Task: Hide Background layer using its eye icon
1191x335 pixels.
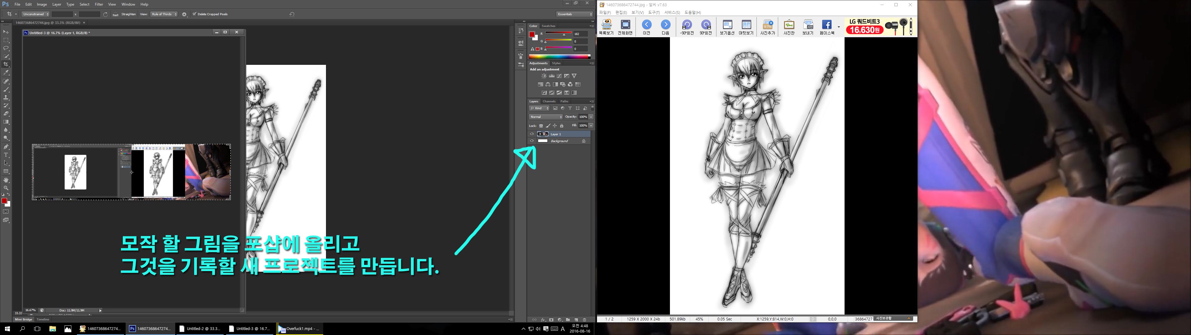Action: pos(532,141)
